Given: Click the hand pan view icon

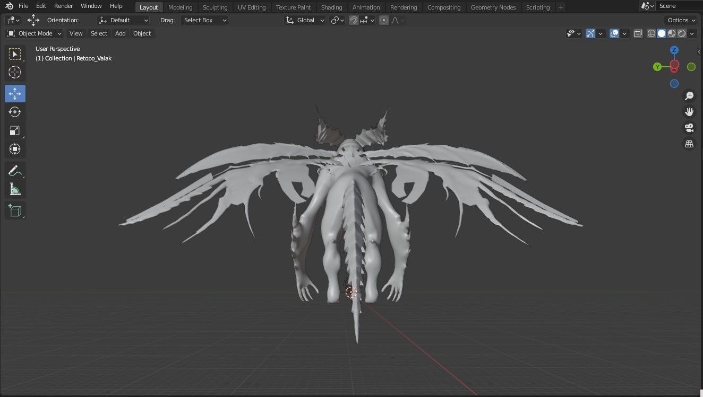Looking at the screenshot, I should (689, 112).
